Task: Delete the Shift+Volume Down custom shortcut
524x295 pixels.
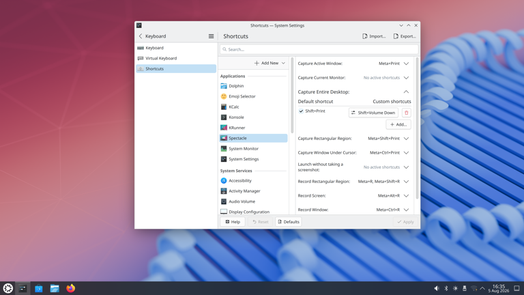Action: (407, 113)
